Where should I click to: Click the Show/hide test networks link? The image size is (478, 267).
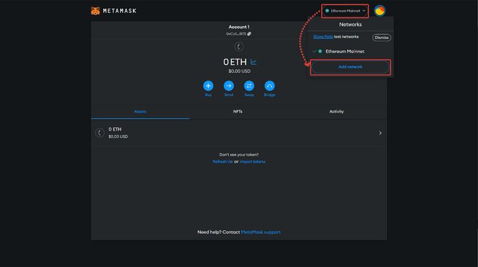point(323,37)
